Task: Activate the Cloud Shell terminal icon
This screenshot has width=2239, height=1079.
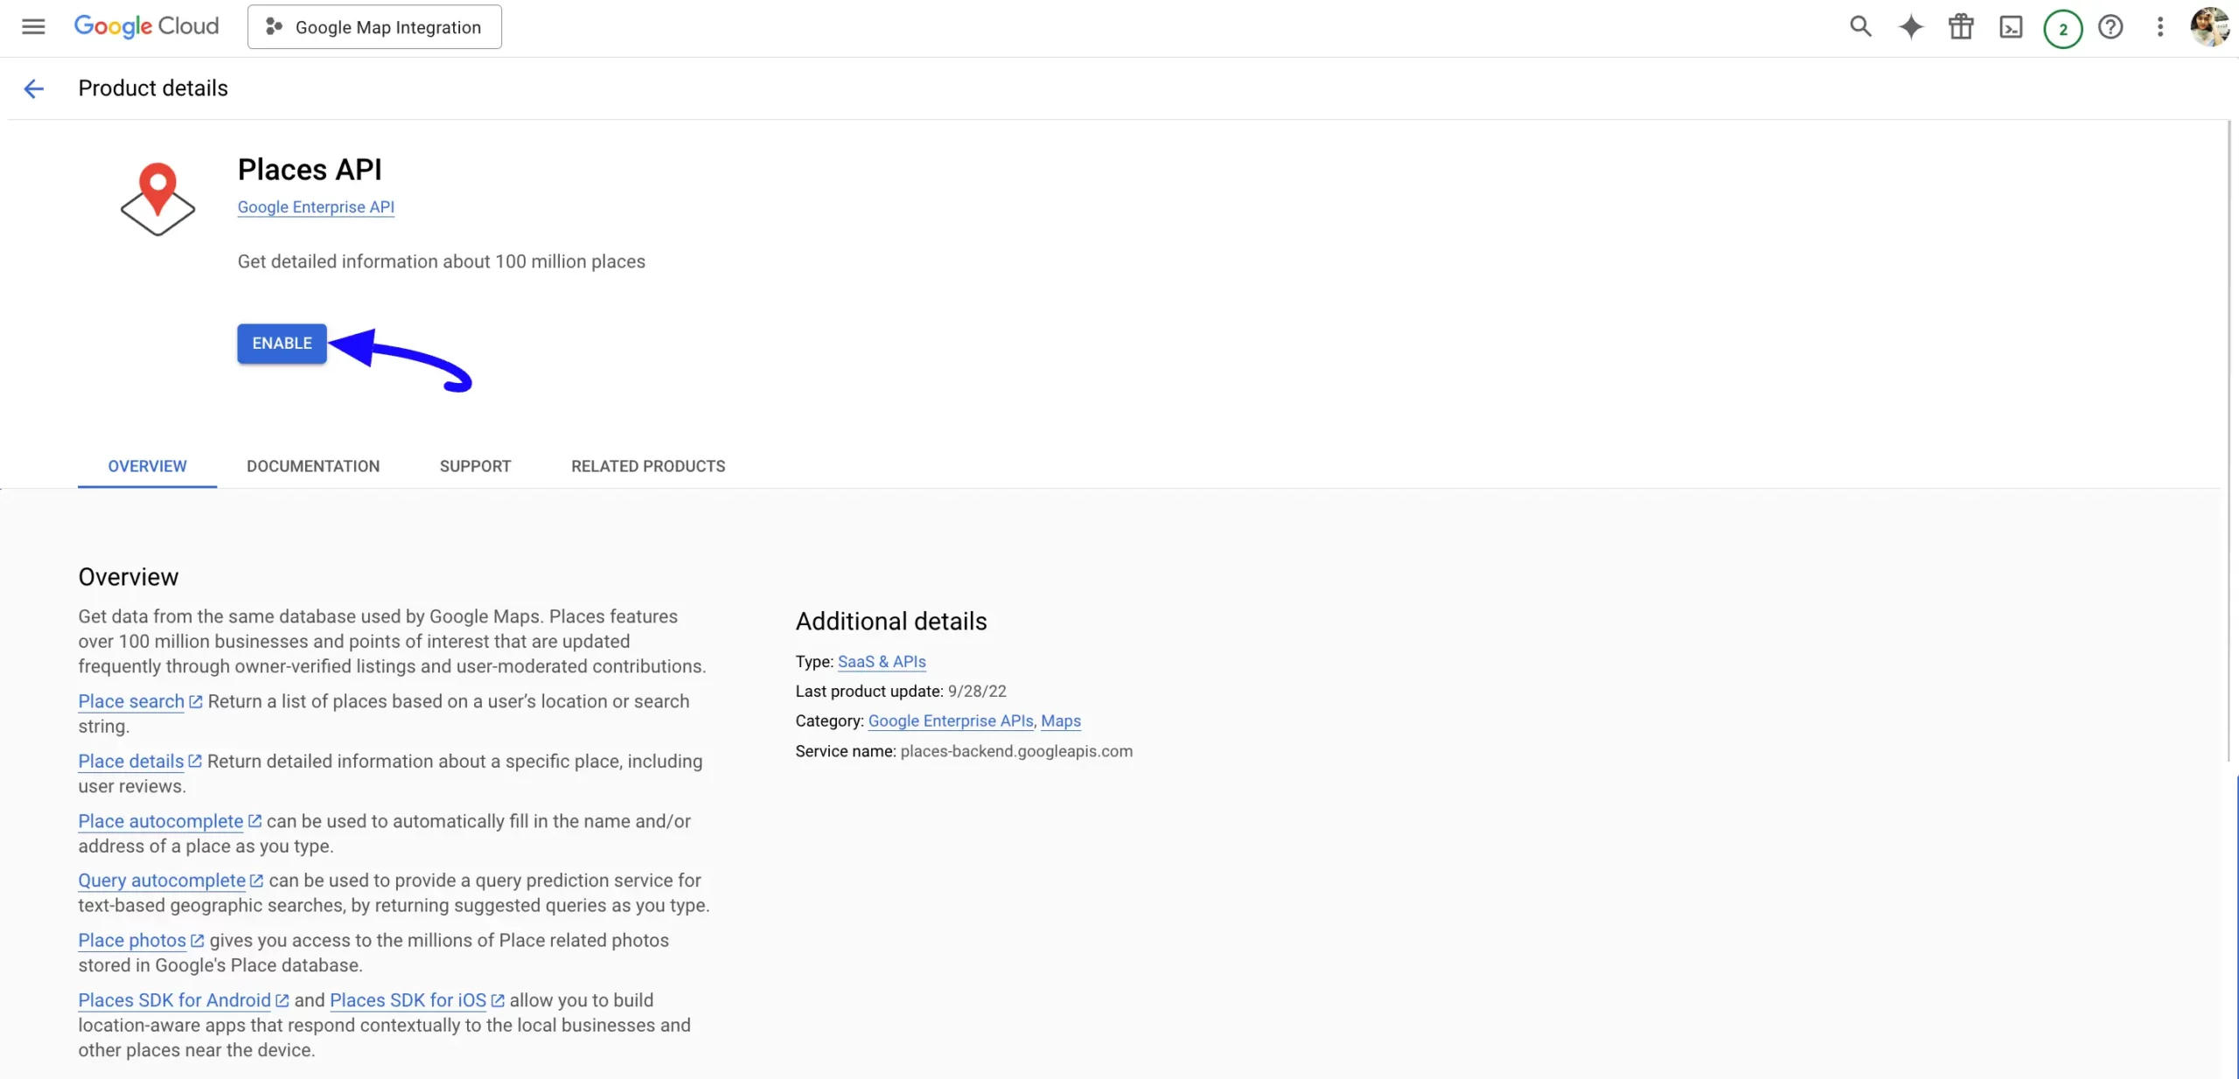Action: pyautogui.click(x=2011, y=27)
